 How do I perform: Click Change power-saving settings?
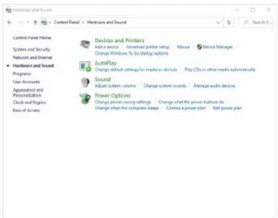pos(123,102)
